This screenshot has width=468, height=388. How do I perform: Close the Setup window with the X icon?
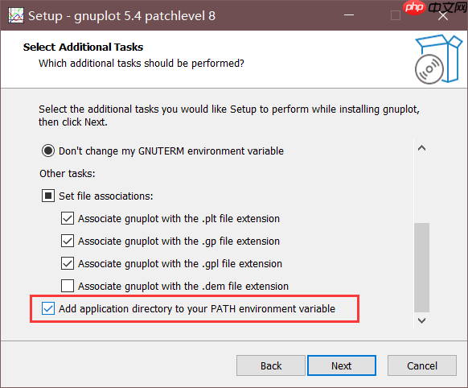[443, 16]
